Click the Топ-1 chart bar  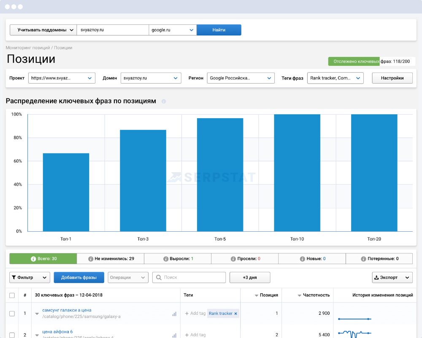(x=66, y=192)
